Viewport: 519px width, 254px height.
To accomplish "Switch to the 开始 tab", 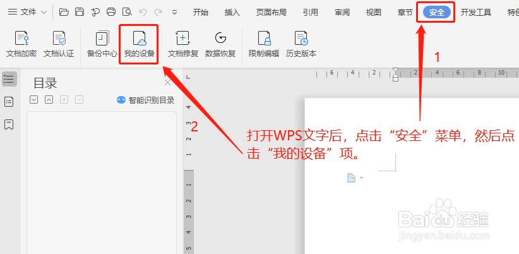I will point(201,13).
